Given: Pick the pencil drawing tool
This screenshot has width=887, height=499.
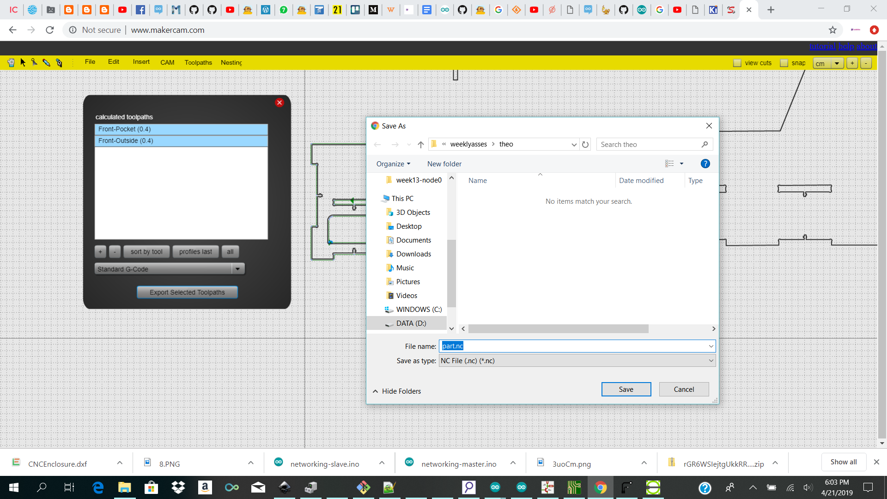Looking at the screenshot, I should click(x=46, y=62).
